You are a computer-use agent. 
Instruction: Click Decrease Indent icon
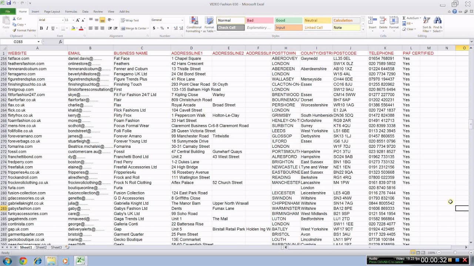coord(110,28)
